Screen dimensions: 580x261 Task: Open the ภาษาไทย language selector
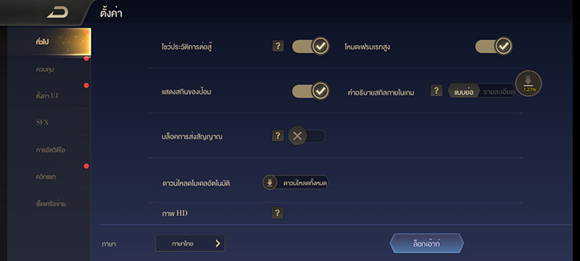click(x=190, y=244)
